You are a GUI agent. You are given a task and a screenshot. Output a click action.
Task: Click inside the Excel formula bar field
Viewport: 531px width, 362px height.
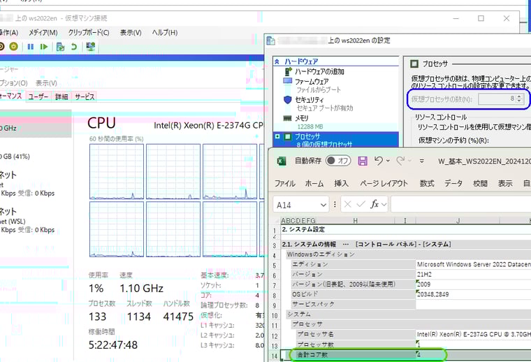pos(461,204)
